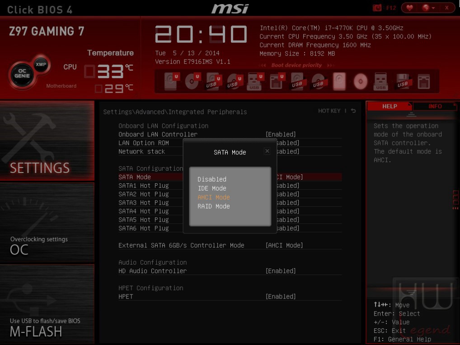This screenshot has width=460, height=345.
Task: Click the date Tue 5 / 13 / 2014
Action: point(187,53)
